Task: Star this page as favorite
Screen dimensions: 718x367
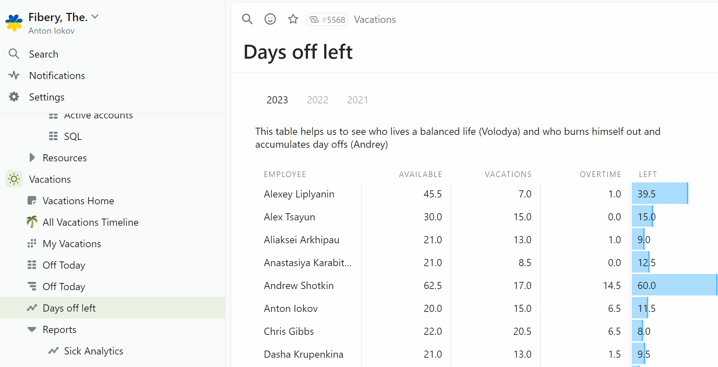Action: point(293,19)
